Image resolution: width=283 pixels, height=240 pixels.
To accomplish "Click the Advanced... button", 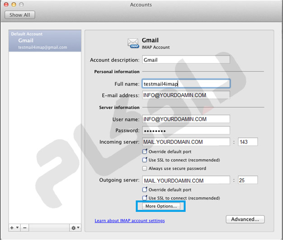I will coord(245,219).
